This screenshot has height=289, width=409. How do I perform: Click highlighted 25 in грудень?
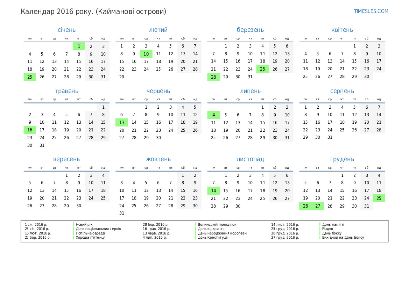379,198
